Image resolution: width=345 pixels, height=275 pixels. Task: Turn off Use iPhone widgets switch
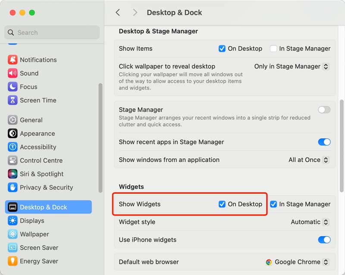coord(324,240)
